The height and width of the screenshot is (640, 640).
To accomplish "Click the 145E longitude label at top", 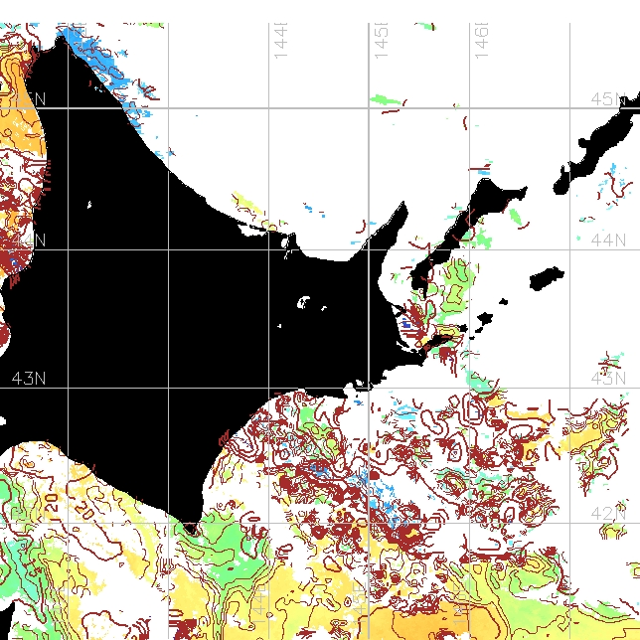I will (x=381, y=41).
